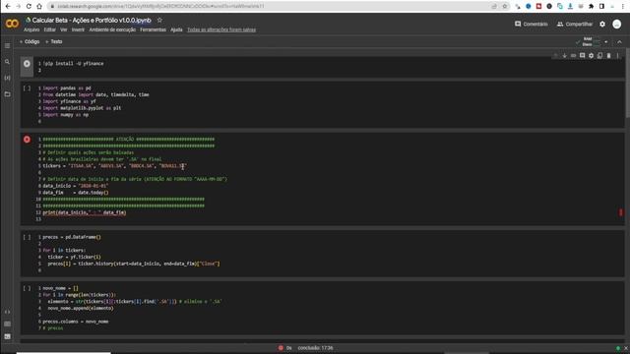The width and height of the screenshot is (630, 354).
Task: Click the data_inicio line in code
Action: (x=75, y=186)
